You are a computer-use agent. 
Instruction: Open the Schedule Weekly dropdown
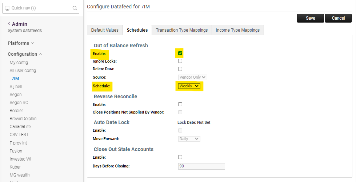pyautogui.click(x=189, y=86)
